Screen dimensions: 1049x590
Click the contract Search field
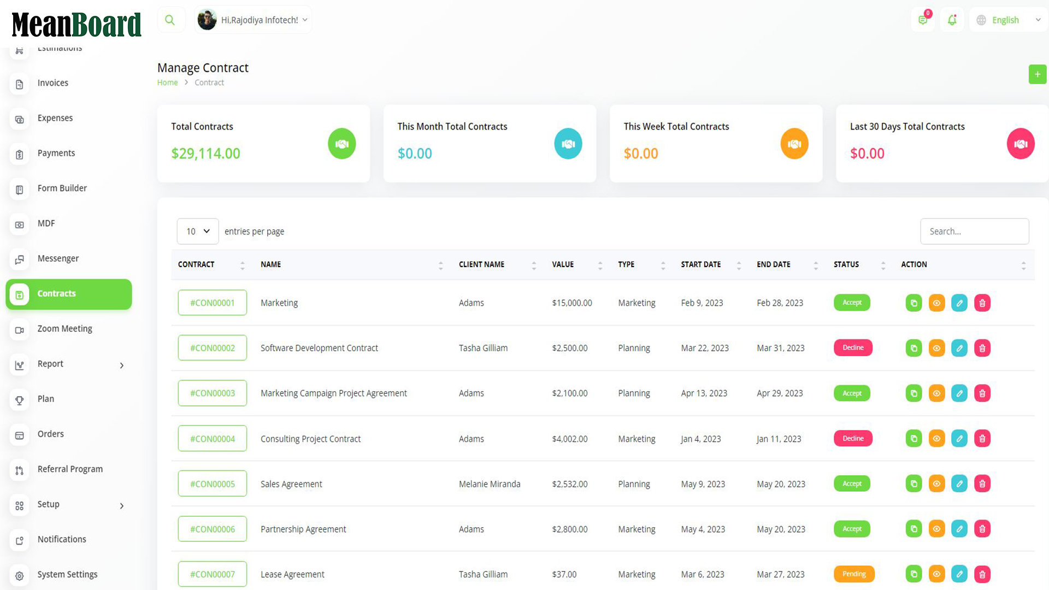click(974, 232)
